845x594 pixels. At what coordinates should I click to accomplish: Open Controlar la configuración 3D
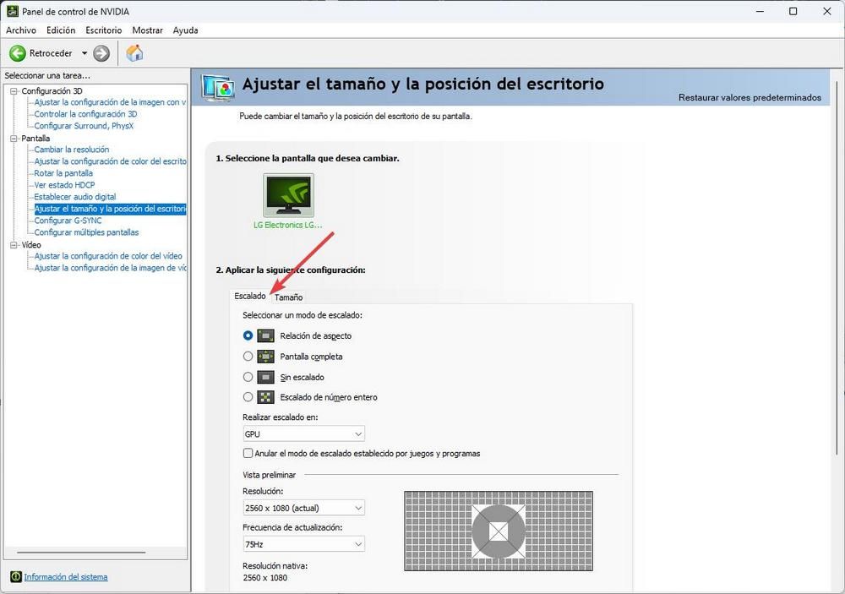pyautogui.click(x=85, y=114)
